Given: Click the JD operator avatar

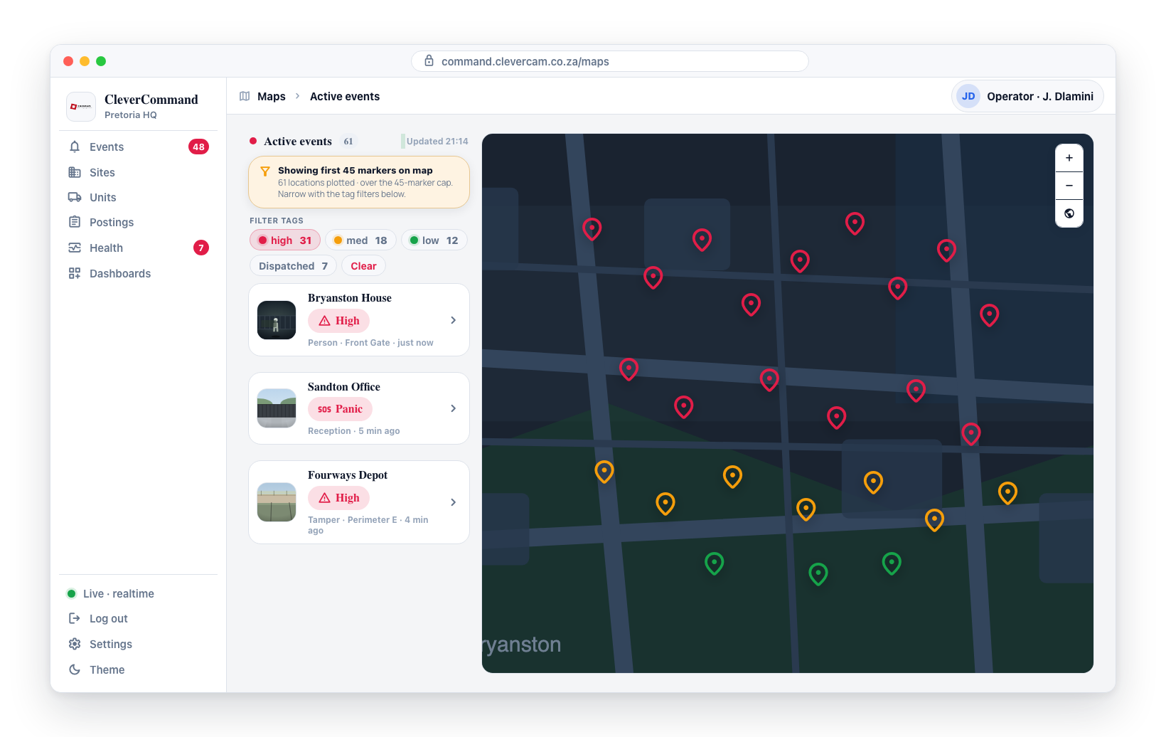Looking at the screenshot, I should click(x=968, y=96).
